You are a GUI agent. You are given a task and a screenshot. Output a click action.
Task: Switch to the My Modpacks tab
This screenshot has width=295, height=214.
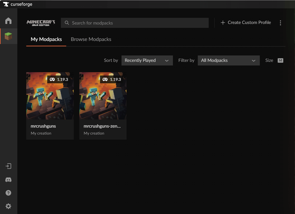point(46,39)
